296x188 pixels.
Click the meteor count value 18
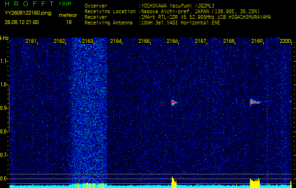click(x=69, y=22)
